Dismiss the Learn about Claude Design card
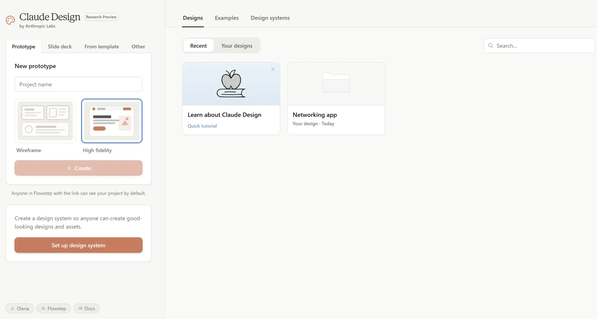Screen dimensions: 597x319 click(273, 69)
